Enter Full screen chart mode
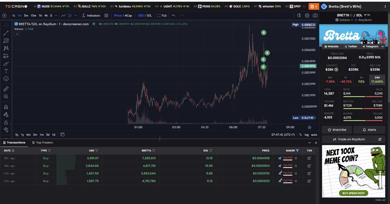 tap(162, 16)
